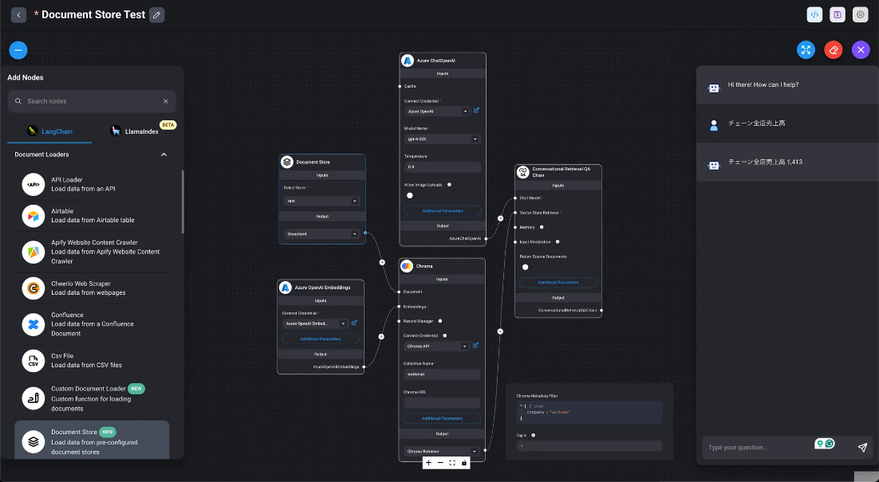Open the API code embed icon
The width and height of the screenshot is (879, 482).
[x=814, y=15]
